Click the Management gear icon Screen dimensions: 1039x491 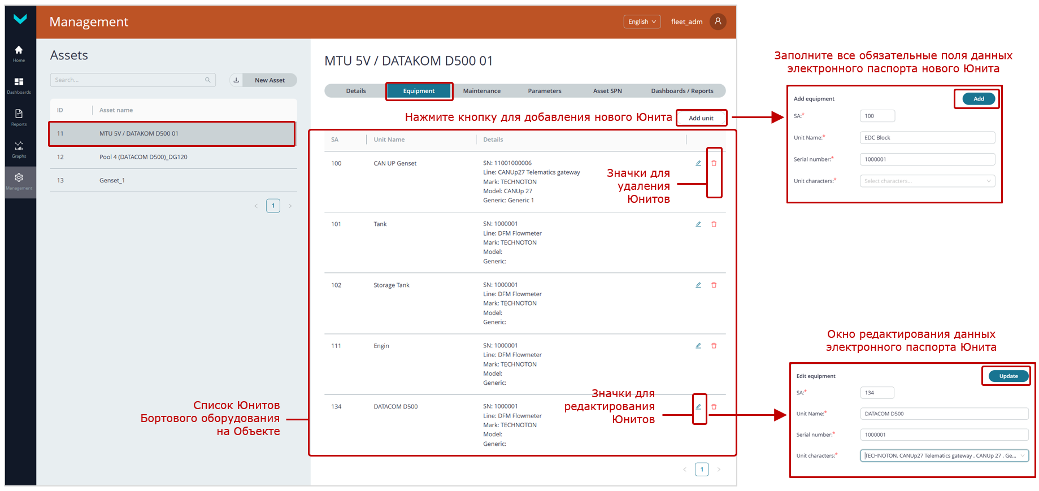(x=19, y=181)
